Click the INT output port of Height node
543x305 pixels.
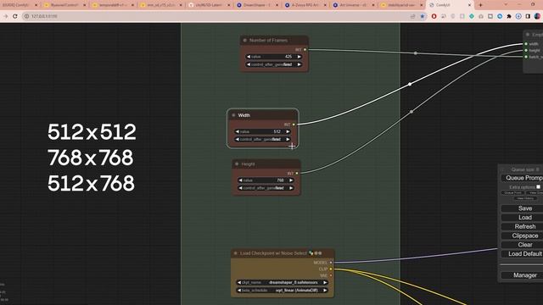(297, 173)
